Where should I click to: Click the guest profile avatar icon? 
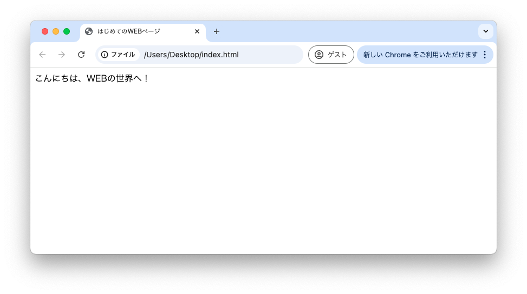pos(319,55)
